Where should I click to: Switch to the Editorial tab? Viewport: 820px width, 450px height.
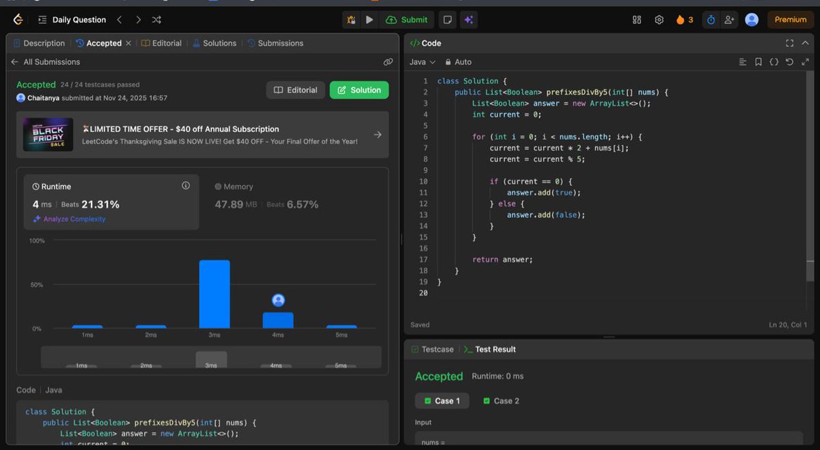click(x=162, y=42)
